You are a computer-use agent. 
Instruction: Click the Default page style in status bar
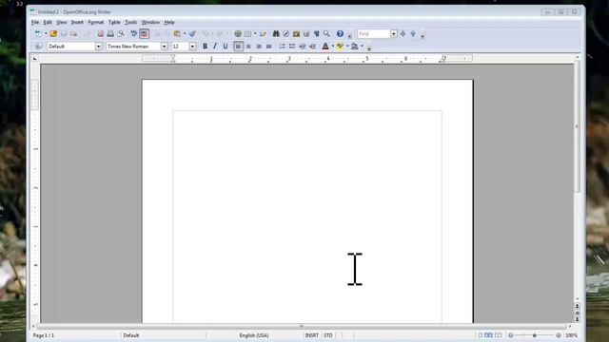pyautogui.click(x=131, y=335)
